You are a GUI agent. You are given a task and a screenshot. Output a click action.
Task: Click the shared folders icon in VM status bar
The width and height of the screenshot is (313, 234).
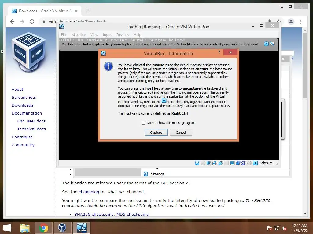point(226,163)
